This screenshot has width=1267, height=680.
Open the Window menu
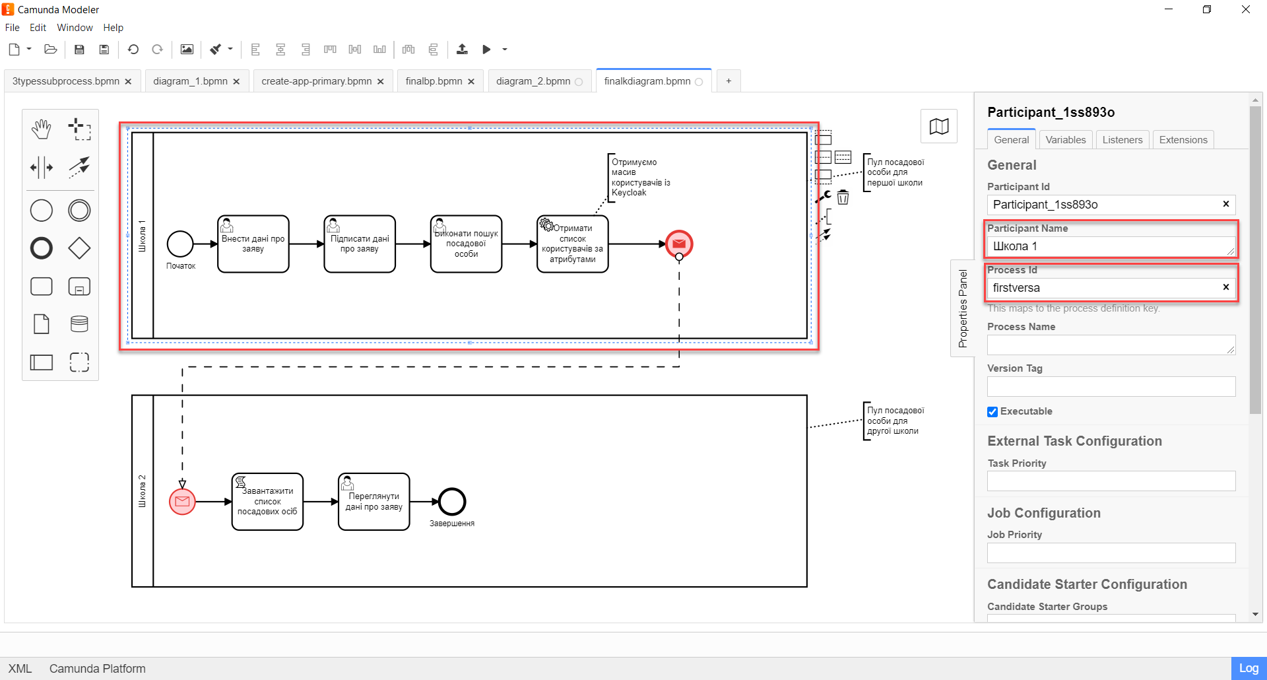75,28
